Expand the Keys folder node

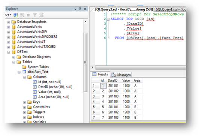point(24,102)
